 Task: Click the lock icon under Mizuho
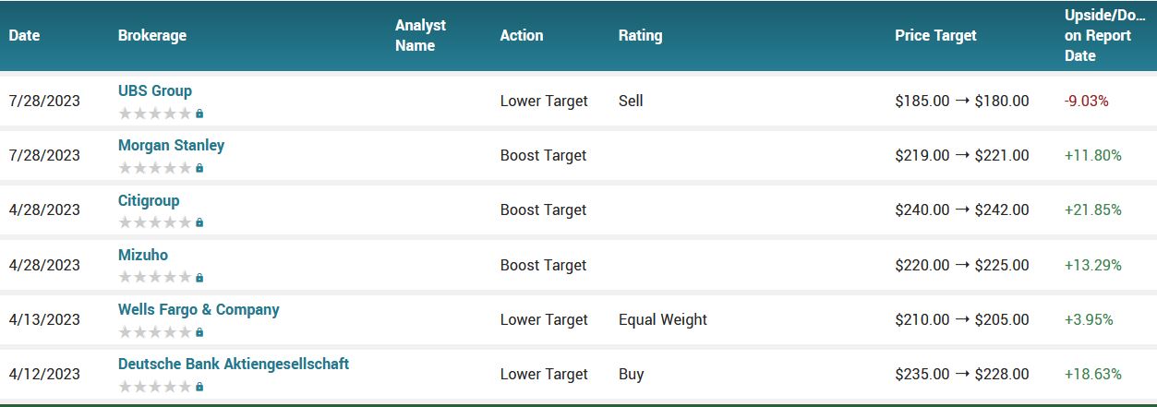click(x=199, y=277)
